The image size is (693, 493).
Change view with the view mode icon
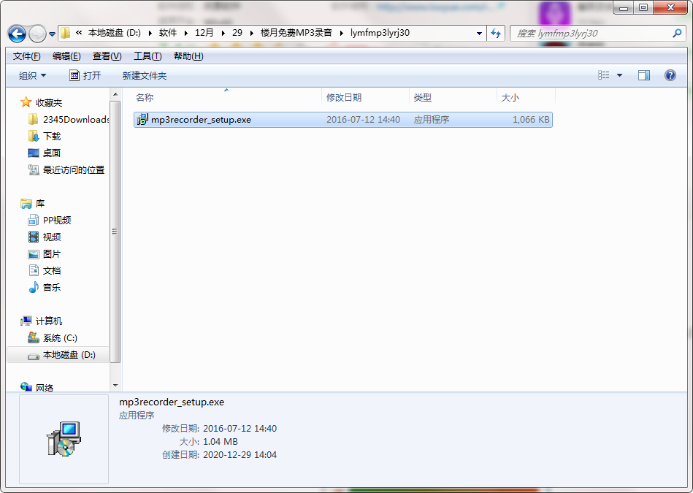tap(603, 75)
